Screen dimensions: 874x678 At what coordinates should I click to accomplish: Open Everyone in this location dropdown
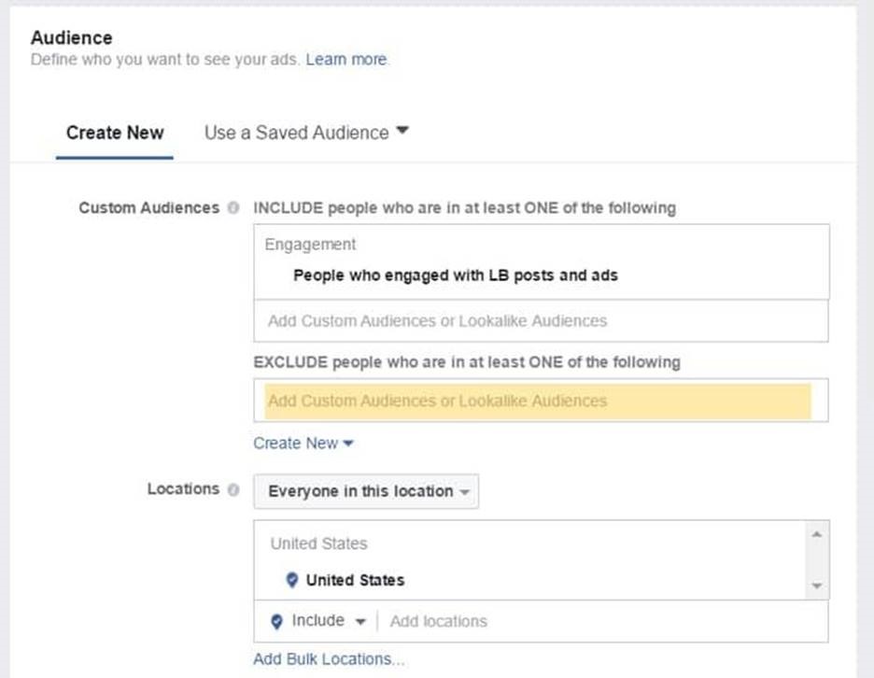[x=367, y=491]
